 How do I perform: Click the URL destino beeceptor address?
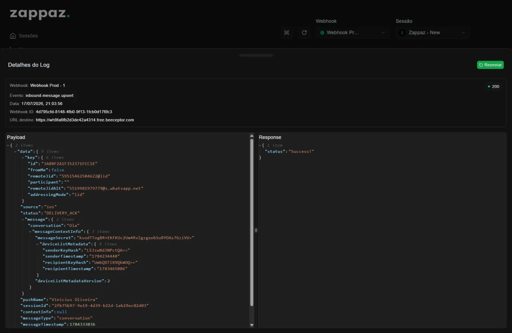point(85,120)
